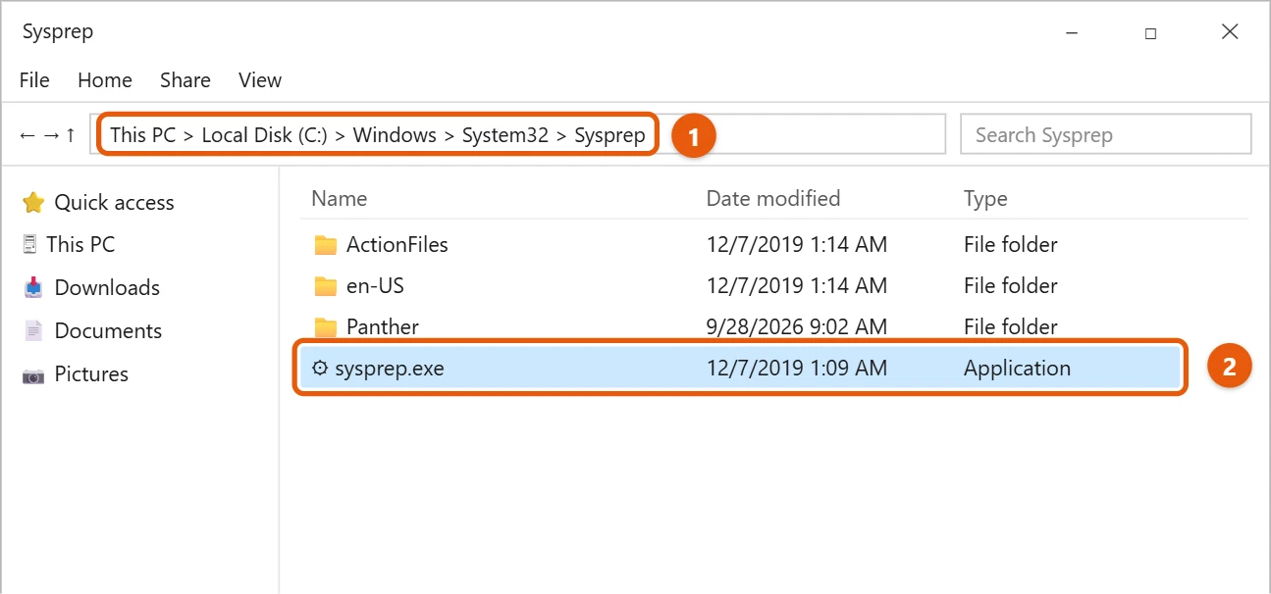Image resolution: width=1271 pixels, height=594 pixels.
Task: Minimize the Sysprep window
Action: tap(1071, 32)
